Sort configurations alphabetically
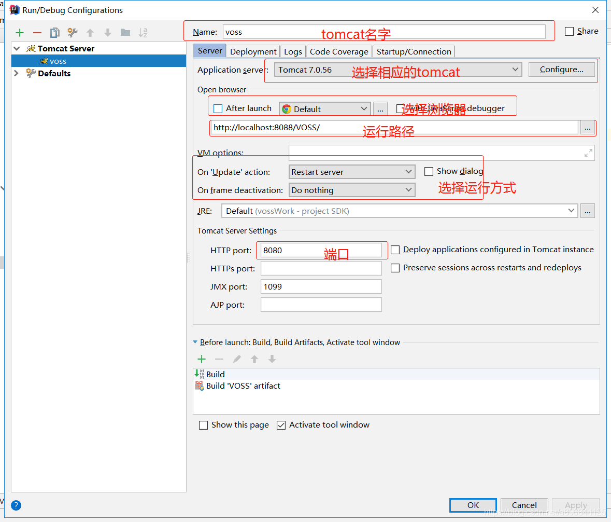The height and width of the screenshot is (522, 611). pyautogui.click(x=143, y=33)
